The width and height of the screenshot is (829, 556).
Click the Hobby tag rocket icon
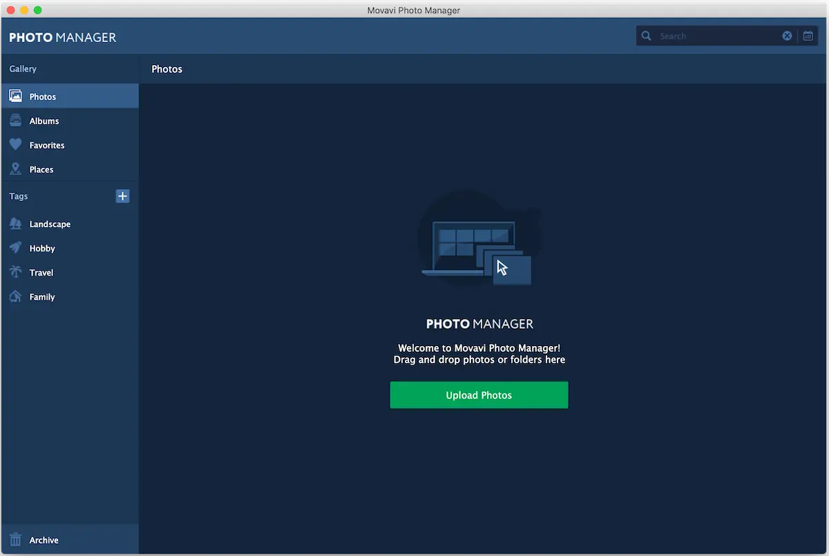tap(15, 248)
